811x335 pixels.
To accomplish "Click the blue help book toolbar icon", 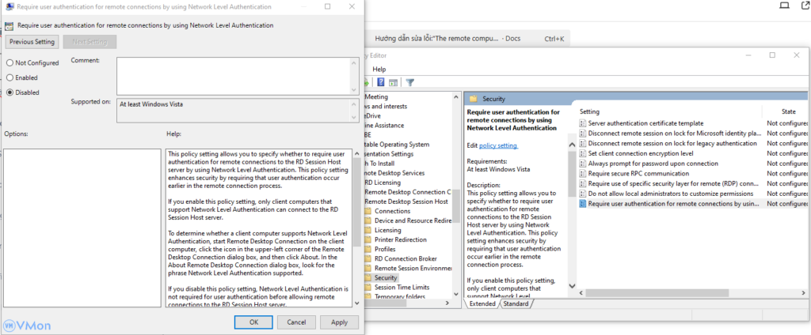I will pos(381,82).
